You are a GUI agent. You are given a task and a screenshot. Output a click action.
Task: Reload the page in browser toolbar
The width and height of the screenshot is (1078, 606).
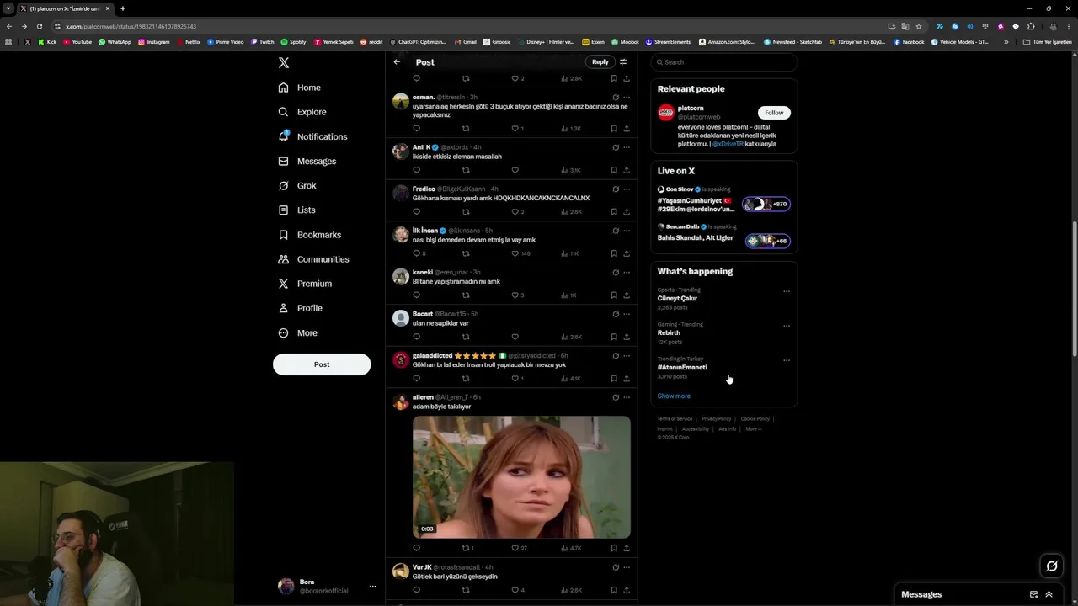point(39,26)
